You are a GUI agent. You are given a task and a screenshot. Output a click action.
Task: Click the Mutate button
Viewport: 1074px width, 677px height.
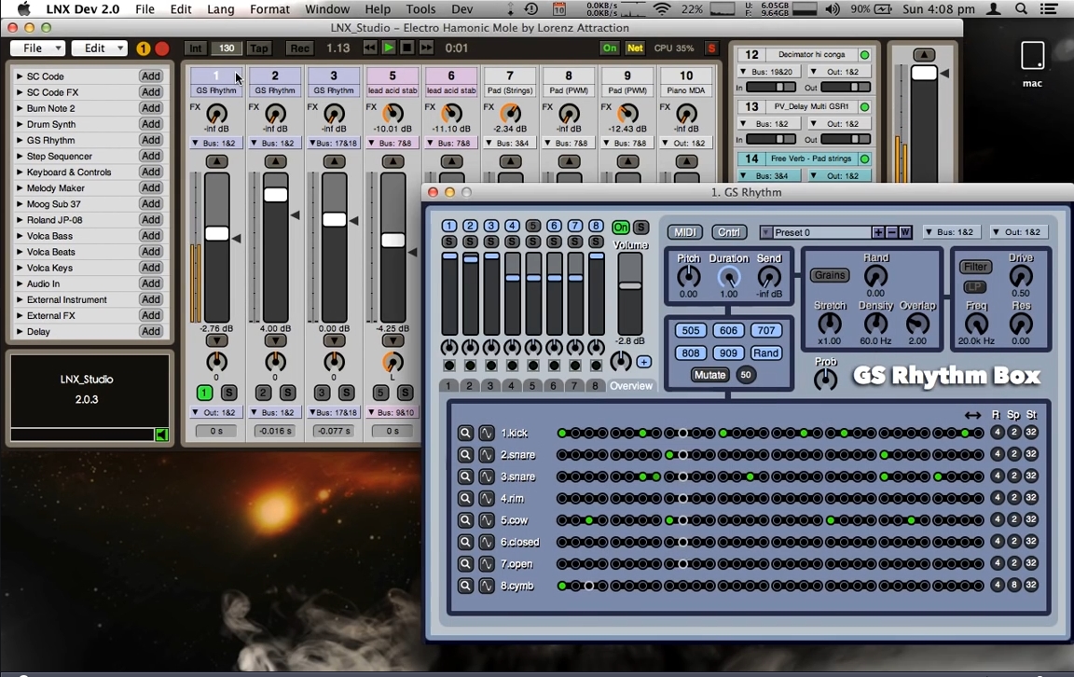coord(709,375)
